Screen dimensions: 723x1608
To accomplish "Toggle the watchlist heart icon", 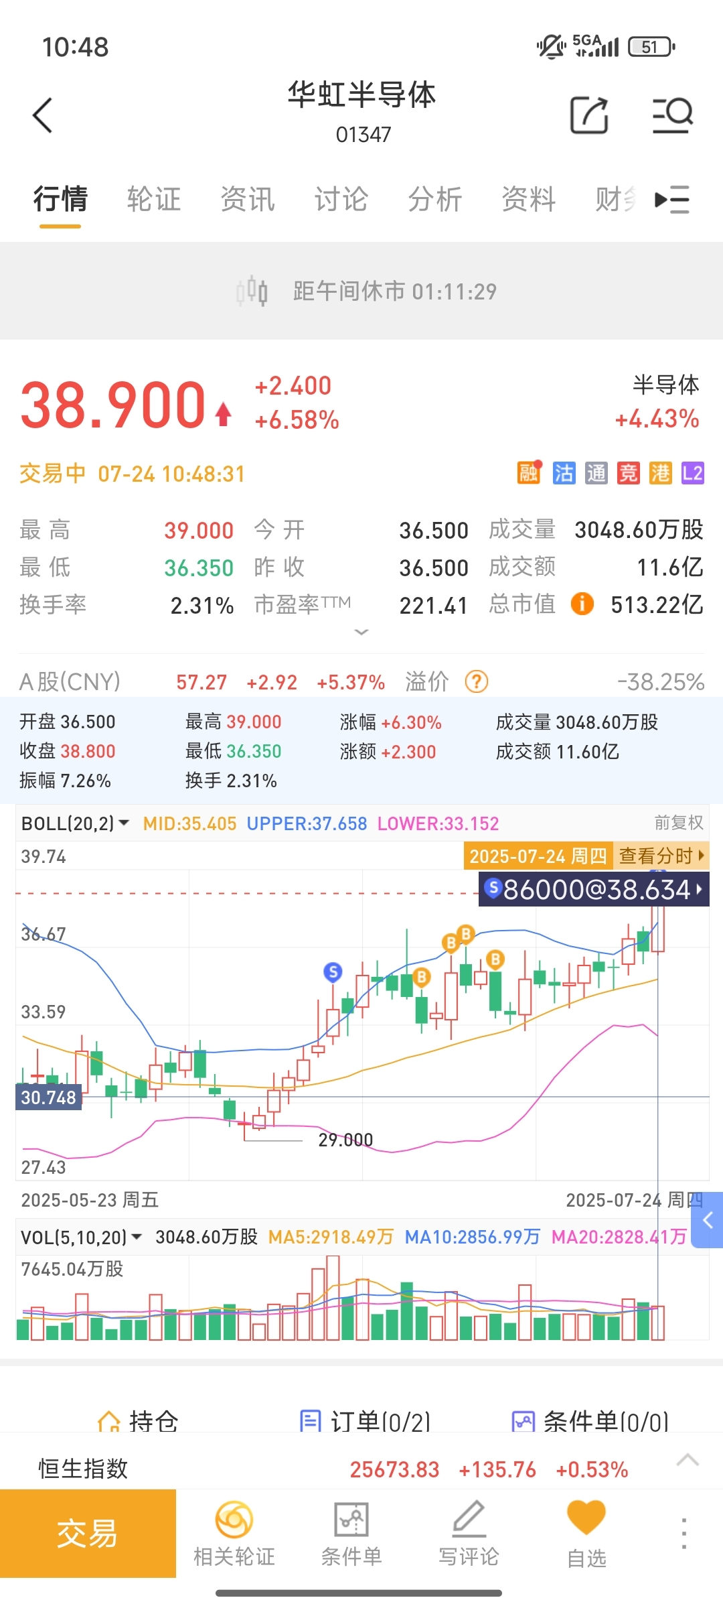I will pos(586,1517).
